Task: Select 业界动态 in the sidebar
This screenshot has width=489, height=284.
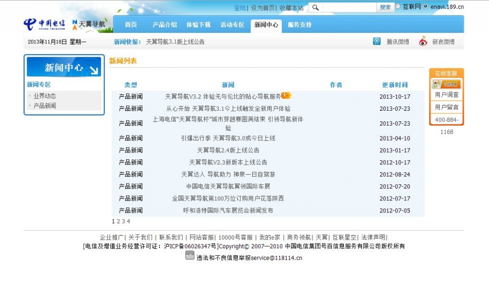Action: coord(44,96)
